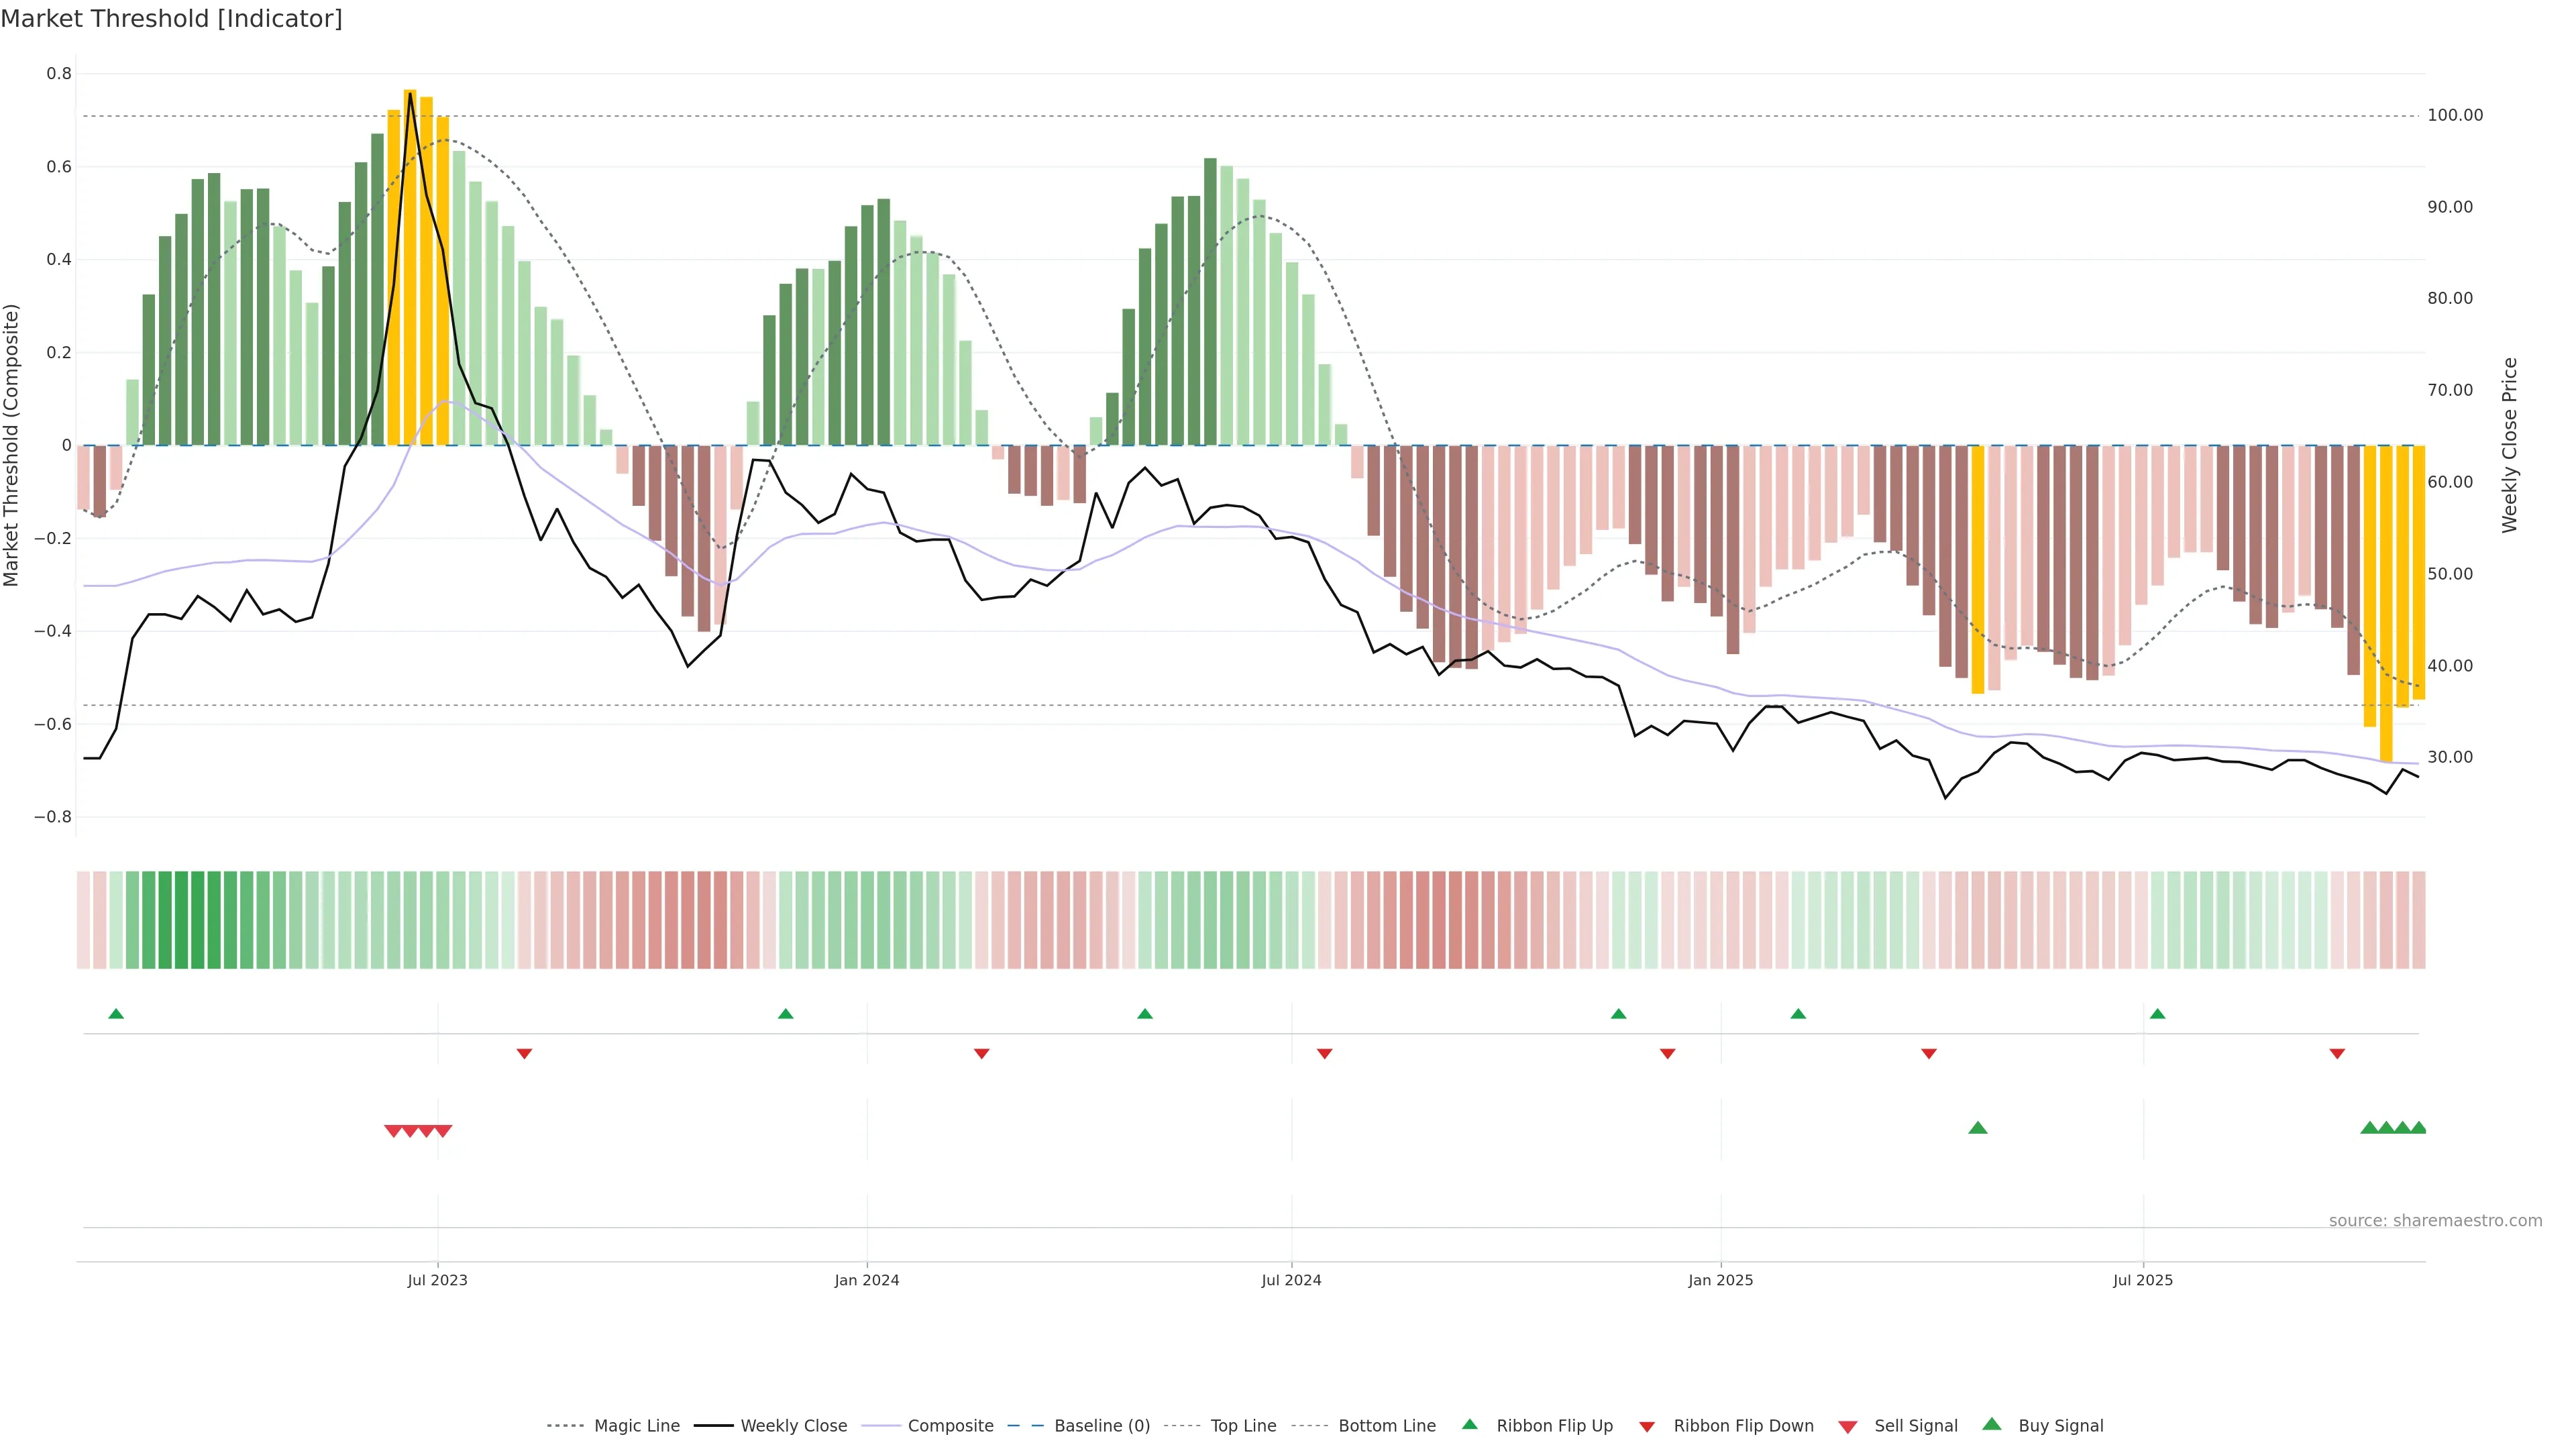The image size is (2576, 1449).
Task: Click the Market Threshold [Indicator] chart title
Action: 171,19
